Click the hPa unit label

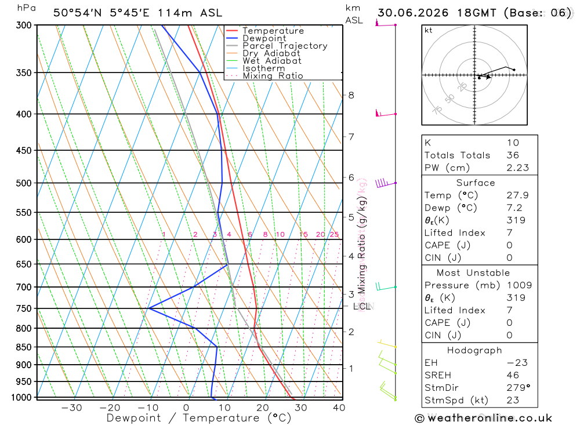[x=27, y=9]
